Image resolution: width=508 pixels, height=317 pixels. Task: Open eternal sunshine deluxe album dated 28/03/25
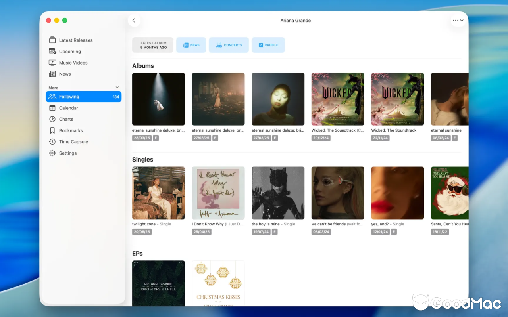tap(158, 99)
